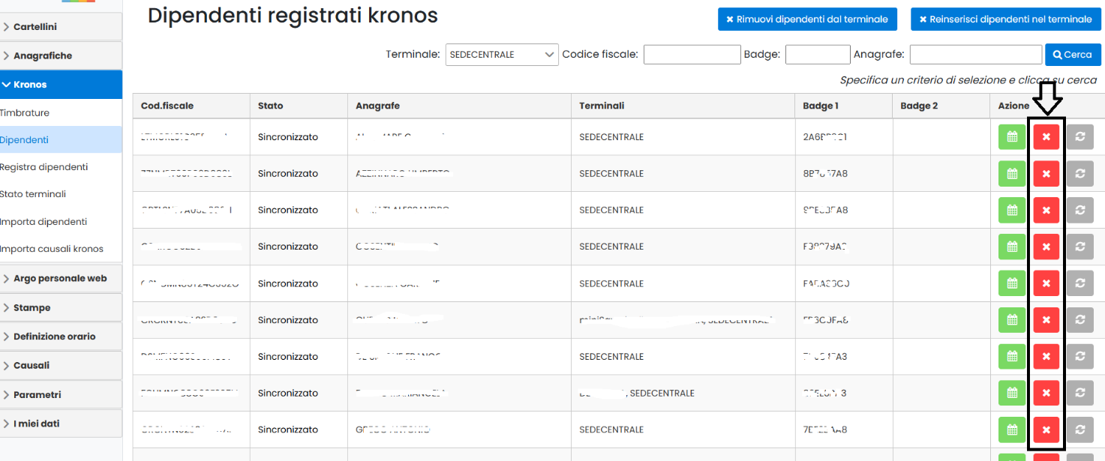Expand the Definizione orario section
Viewport: 1105px width, 461px height.
pos(61,337)
